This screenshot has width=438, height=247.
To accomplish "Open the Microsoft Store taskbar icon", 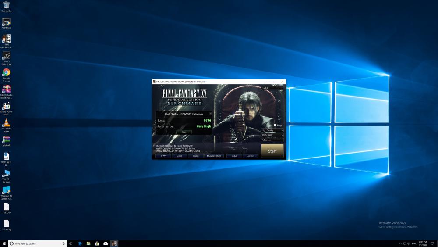I will [97, 243].
